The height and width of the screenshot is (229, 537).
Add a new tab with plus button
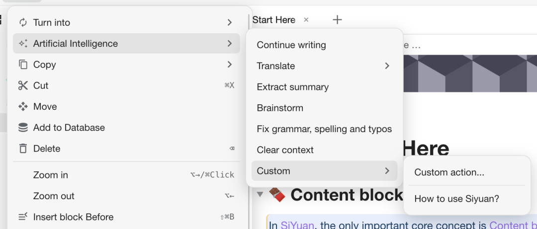pos(337,20)
